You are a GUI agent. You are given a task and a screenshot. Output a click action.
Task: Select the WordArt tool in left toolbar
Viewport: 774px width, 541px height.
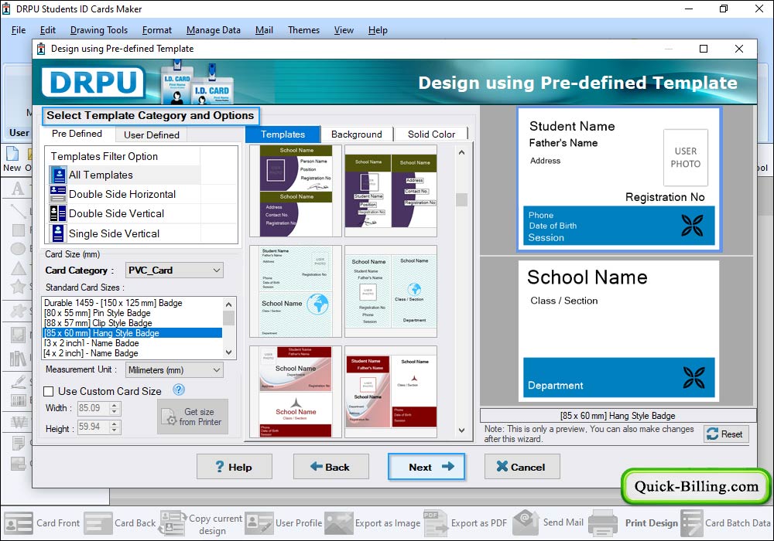tap(19, 422)
